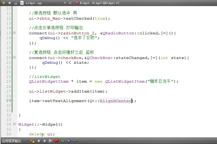This screenshot has height=144, width=217.
Task: Toggle the file lock icon
Action: pyautogui.click(x=16, y=3)
